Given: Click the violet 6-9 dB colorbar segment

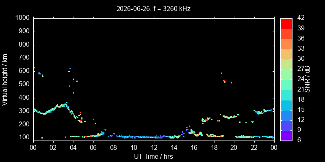Looking at the screenshot, I should pyautogui.click(x=286, y=136).
